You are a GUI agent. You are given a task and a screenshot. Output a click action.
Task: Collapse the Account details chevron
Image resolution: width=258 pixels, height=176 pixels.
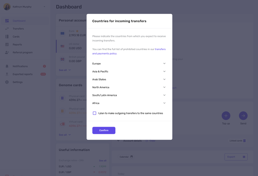pyautogui.click(x=118, y=141)
